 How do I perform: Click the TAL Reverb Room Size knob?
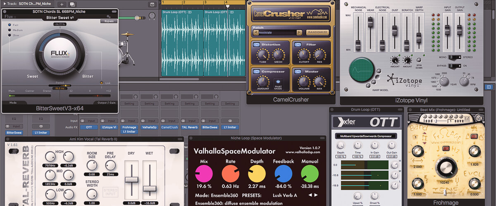(92, 165)
